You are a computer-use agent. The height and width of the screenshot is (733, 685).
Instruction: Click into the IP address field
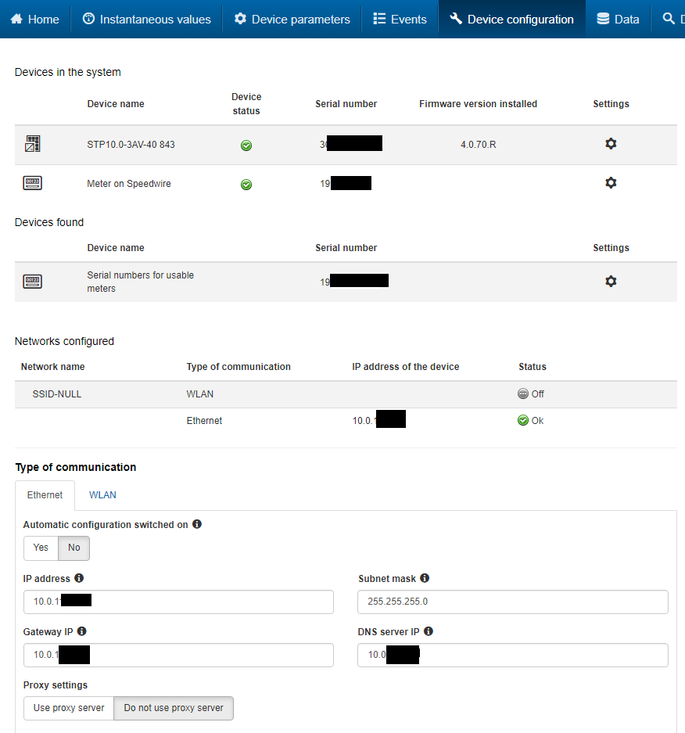point(178,602)
